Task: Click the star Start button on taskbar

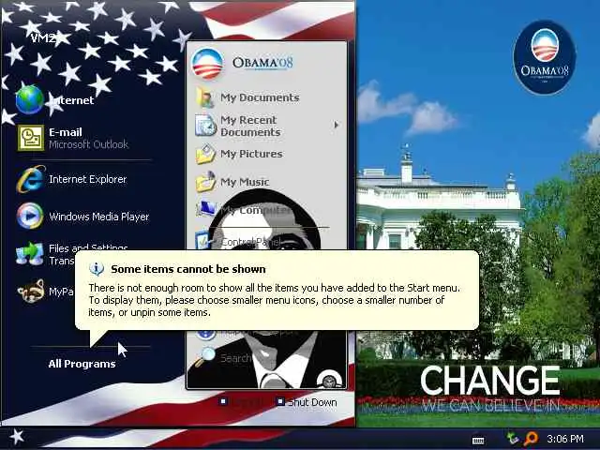Action: coord(17,437)
